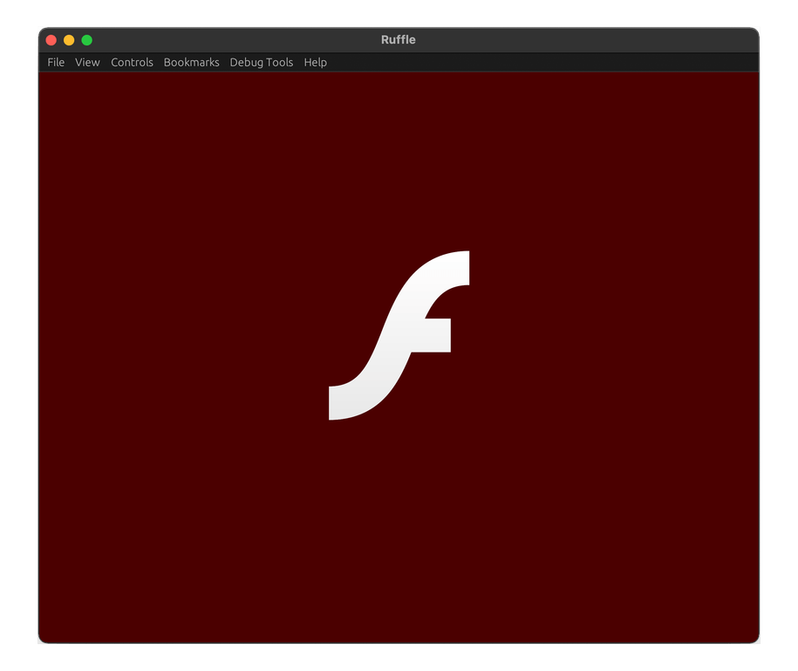The width and height of the screenshot is (798, 671).
Task: Click the title bar beside the traffic lights
Action: click(x=218, y=39)
